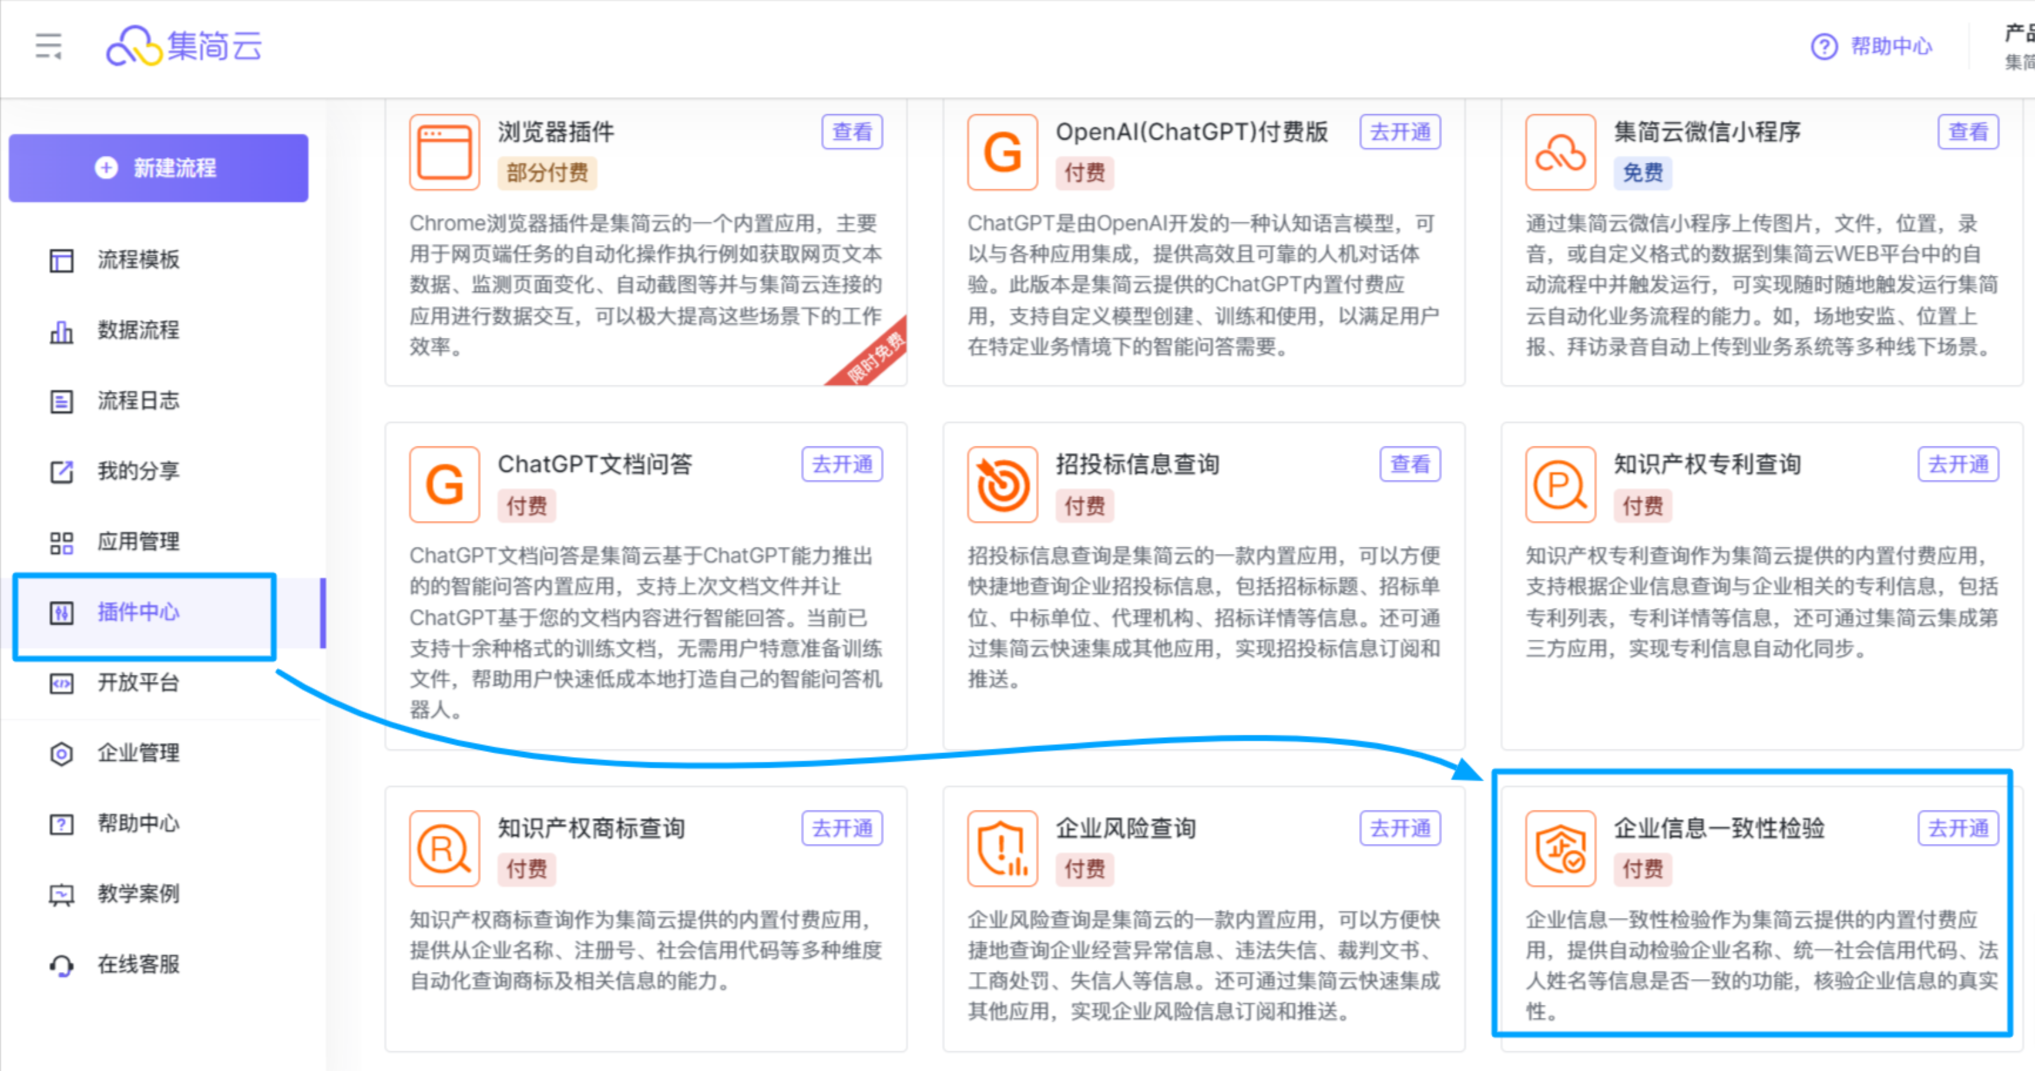Click 知识产权商标查询 R magnifier icon
This screenshot has width=2035, height=1071.
[x=445, y=849]
